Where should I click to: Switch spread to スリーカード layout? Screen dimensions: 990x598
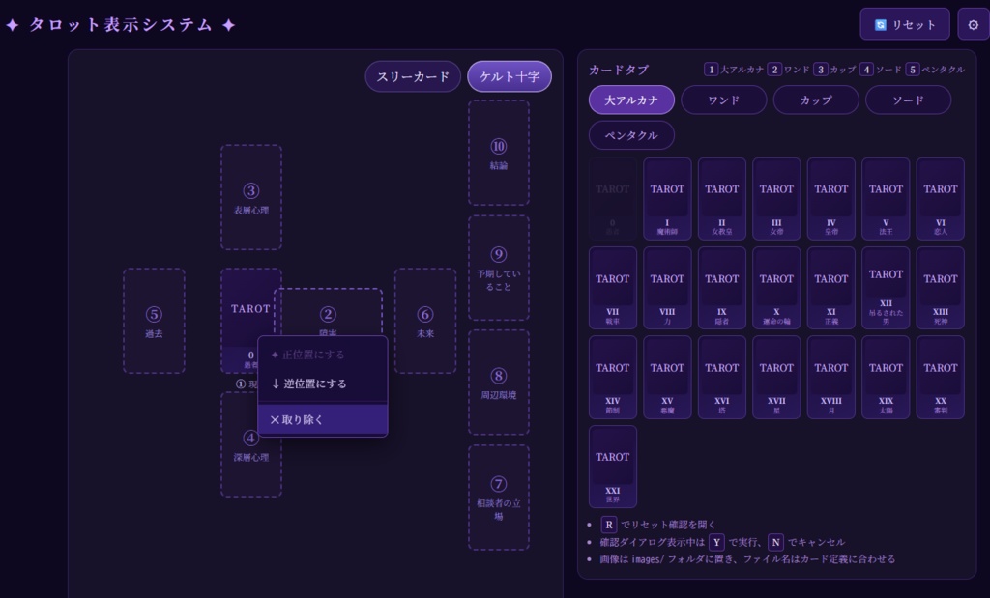click(x=413, y=74)
